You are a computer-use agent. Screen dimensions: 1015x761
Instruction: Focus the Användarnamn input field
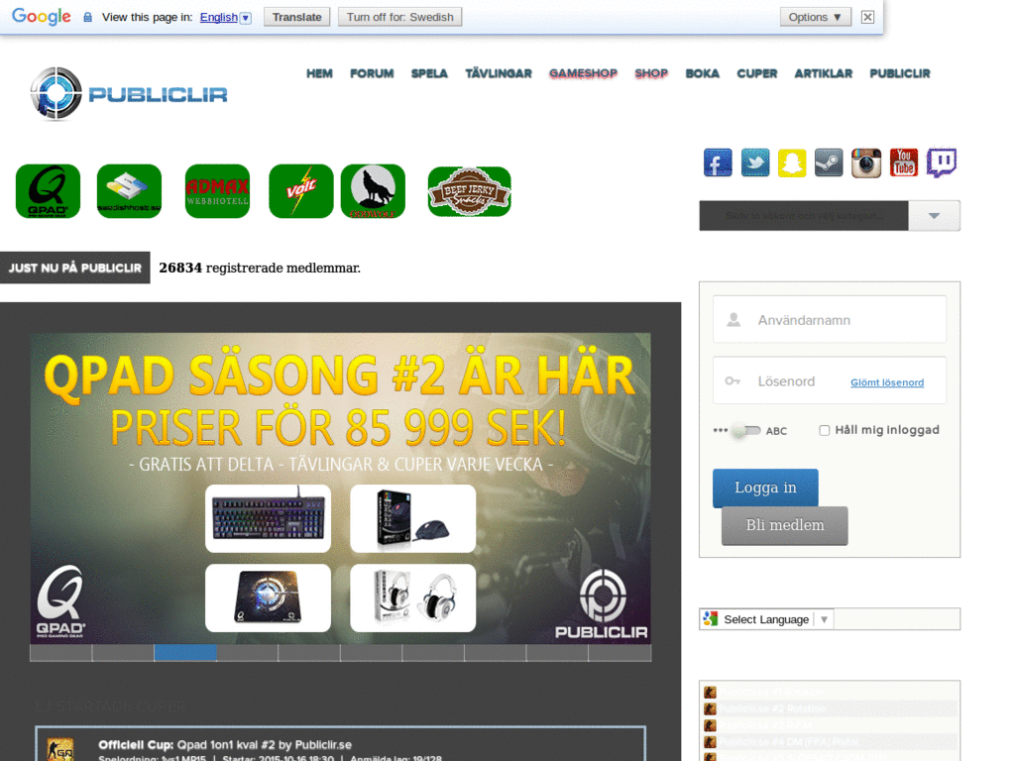(830, 320)
